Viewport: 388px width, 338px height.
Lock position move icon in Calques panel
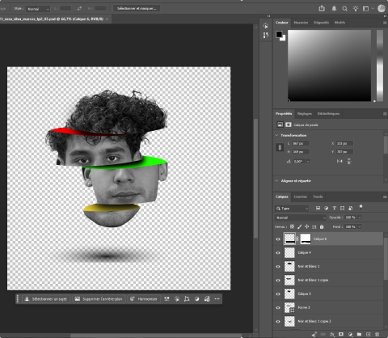(x=307, y=227)
